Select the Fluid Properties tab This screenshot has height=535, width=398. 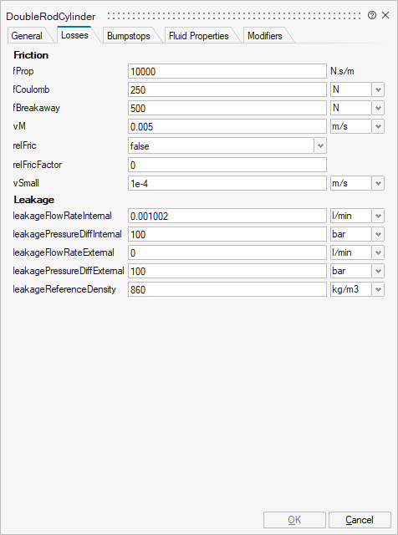point(199,36)
